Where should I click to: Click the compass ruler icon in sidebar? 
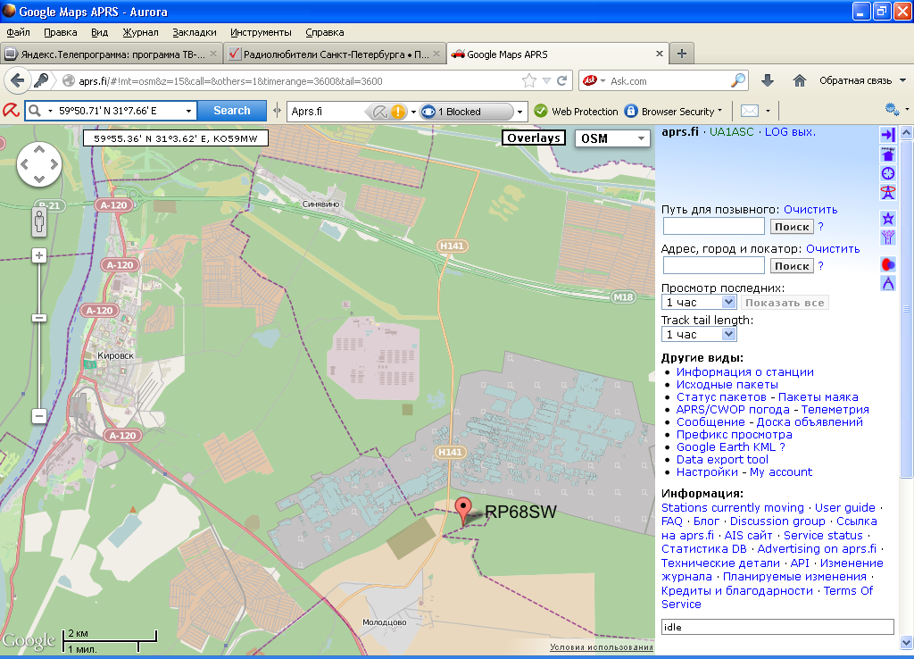coord(887,283)
